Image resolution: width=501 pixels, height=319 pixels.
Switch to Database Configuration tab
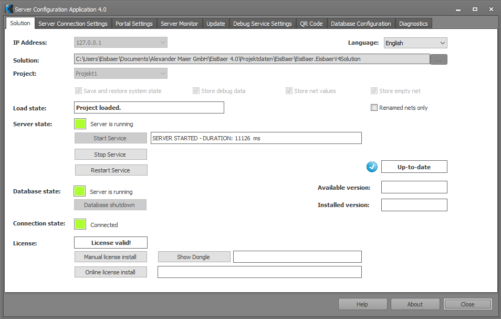click(361, 24)
